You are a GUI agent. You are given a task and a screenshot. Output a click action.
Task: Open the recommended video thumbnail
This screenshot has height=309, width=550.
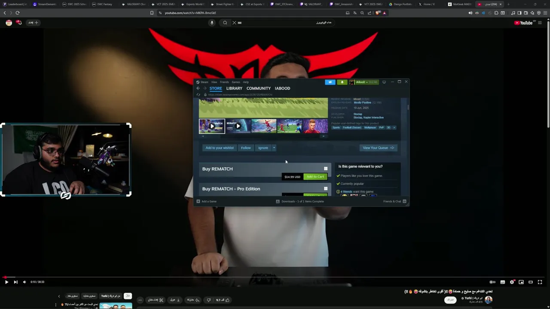[x=116, y=306]
